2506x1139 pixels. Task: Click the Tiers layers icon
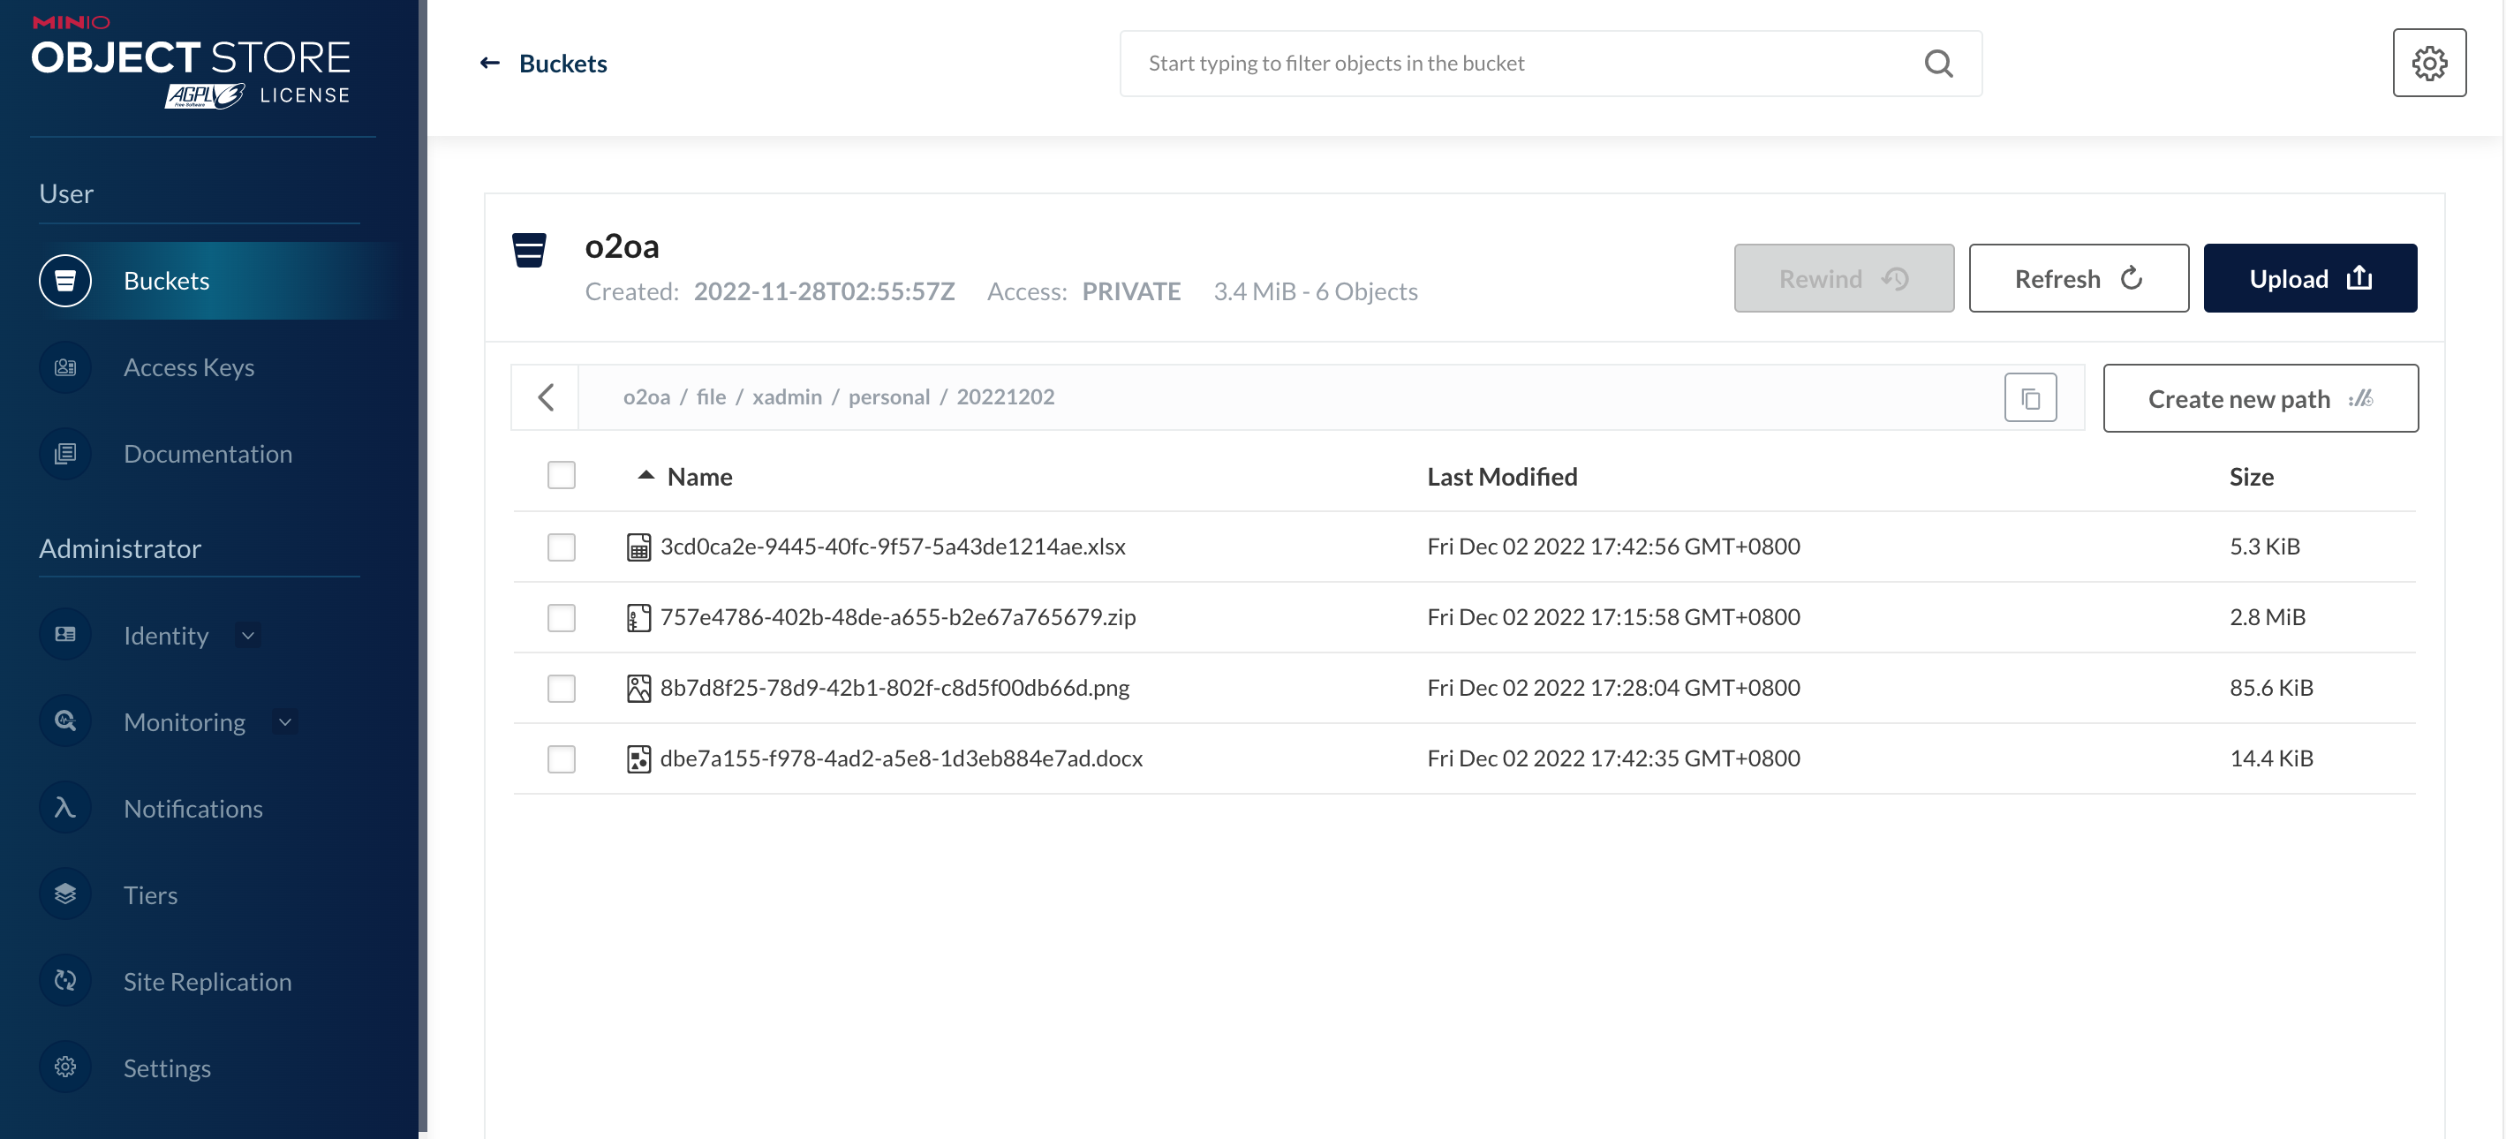tap(65, 894)
